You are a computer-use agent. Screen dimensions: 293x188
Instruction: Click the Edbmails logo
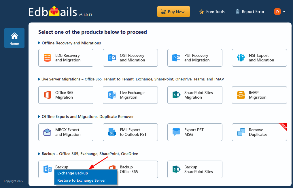(x=53, y=12)
